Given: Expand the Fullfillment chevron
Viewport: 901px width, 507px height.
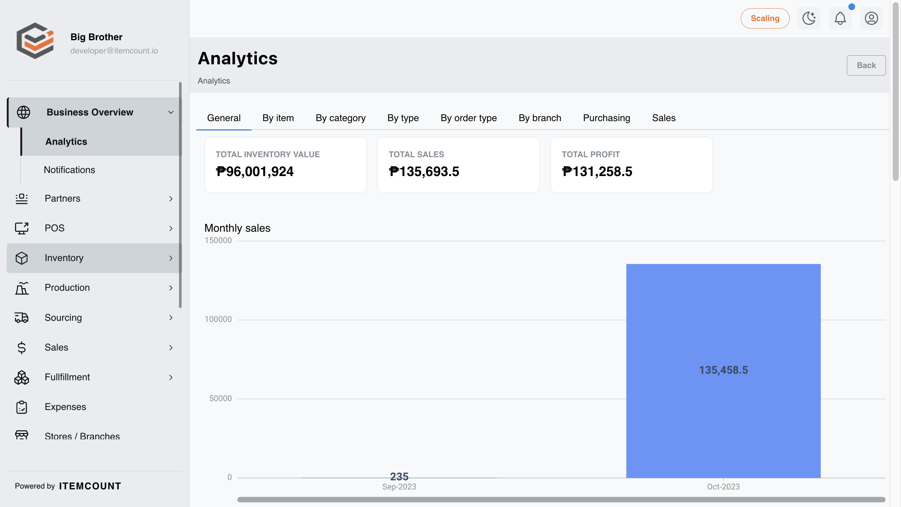Looking at the screenshot, I should click(x=171, y=377).
